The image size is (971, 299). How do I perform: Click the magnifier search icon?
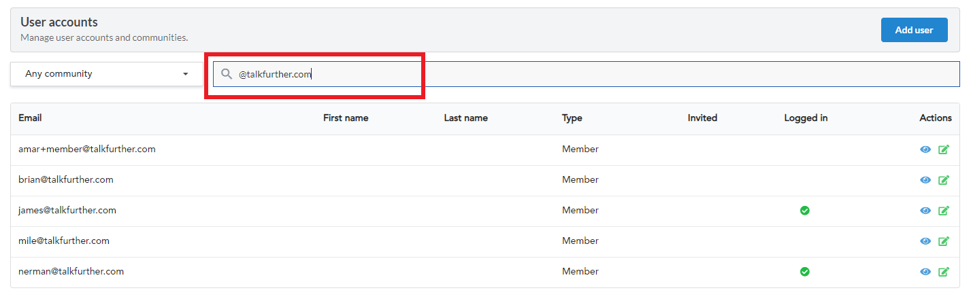pyautogui.click(x=227, y=74)
